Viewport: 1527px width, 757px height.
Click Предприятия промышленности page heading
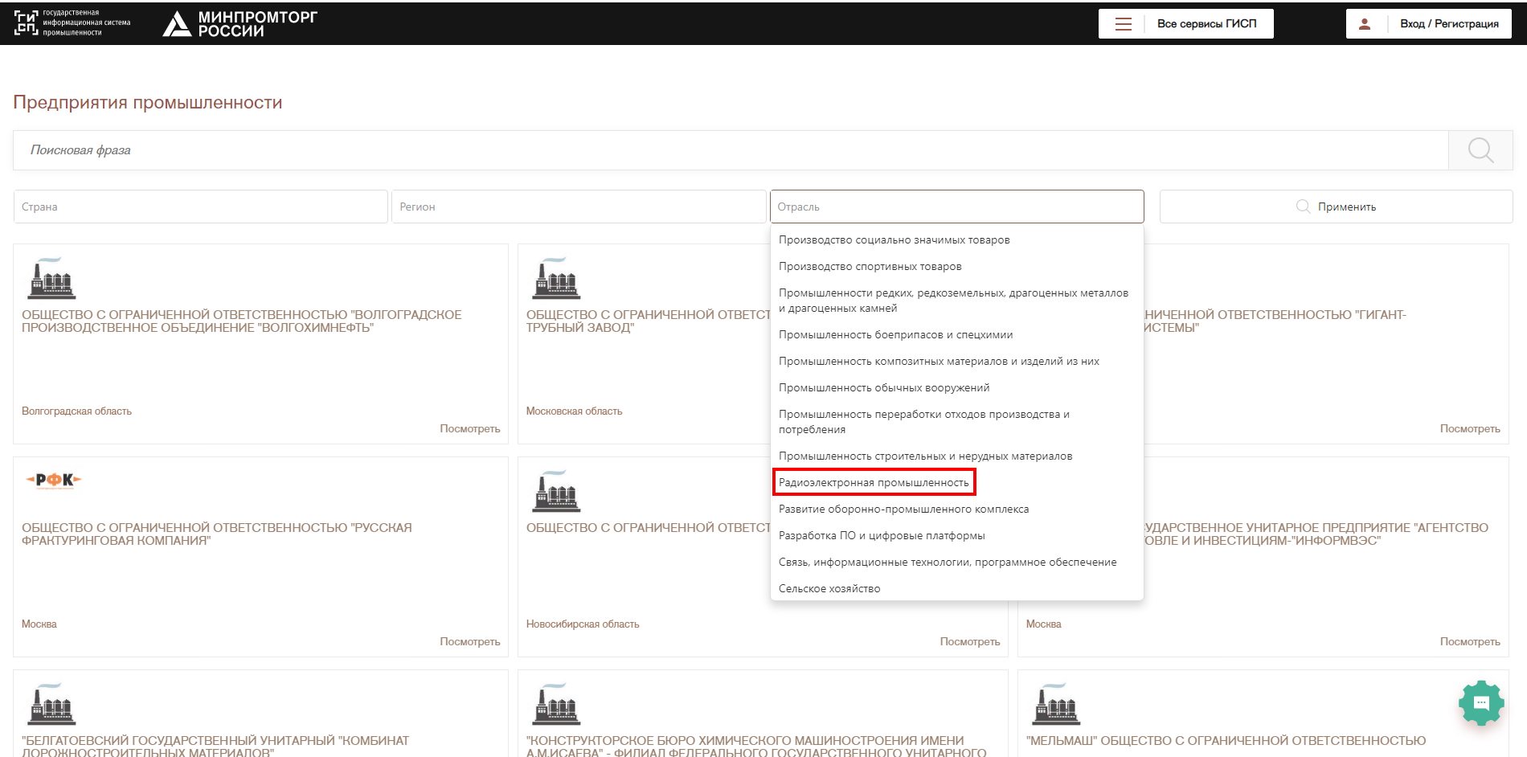tap(148, 102)
